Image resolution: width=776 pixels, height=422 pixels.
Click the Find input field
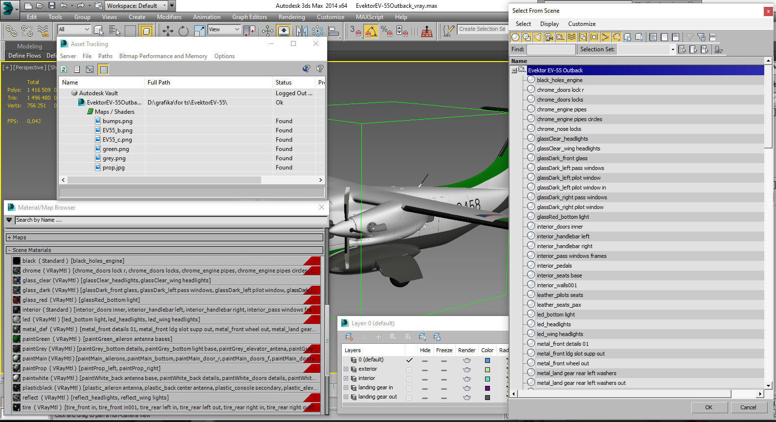[551, 49]
